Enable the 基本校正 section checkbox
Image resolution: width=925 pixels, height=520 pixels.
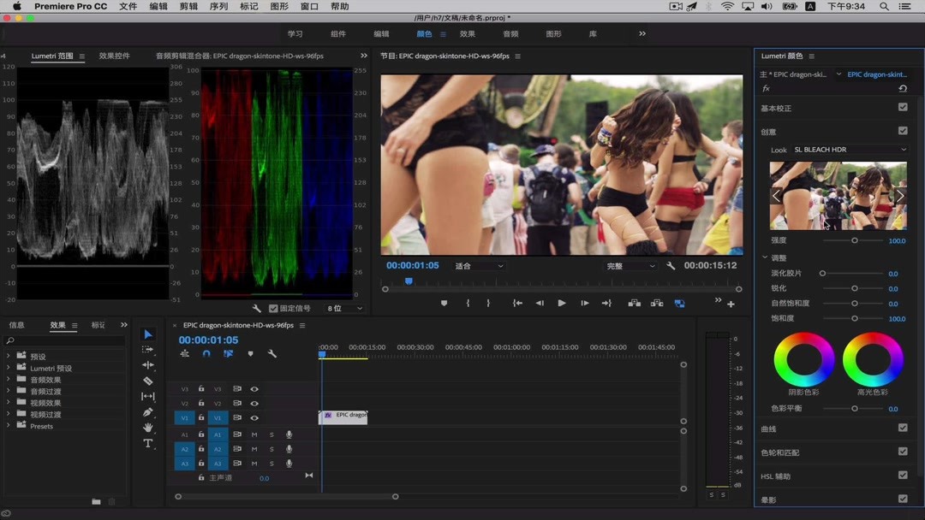pos(902,107)
